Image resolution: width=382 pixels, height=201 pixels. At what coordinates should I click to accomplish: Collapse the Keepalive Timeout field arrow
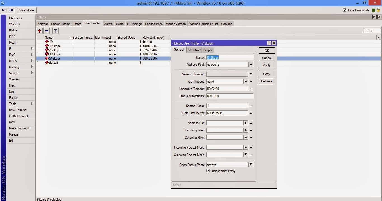click(x=251, y=89)
